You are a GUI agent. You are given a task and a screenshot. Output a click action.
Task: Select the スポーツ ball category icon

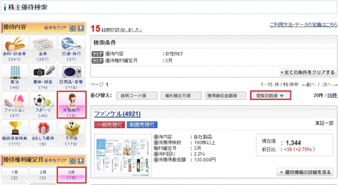43,105
